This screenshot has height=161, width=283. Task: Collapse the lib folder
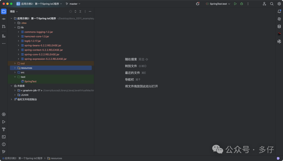point(15,28)
